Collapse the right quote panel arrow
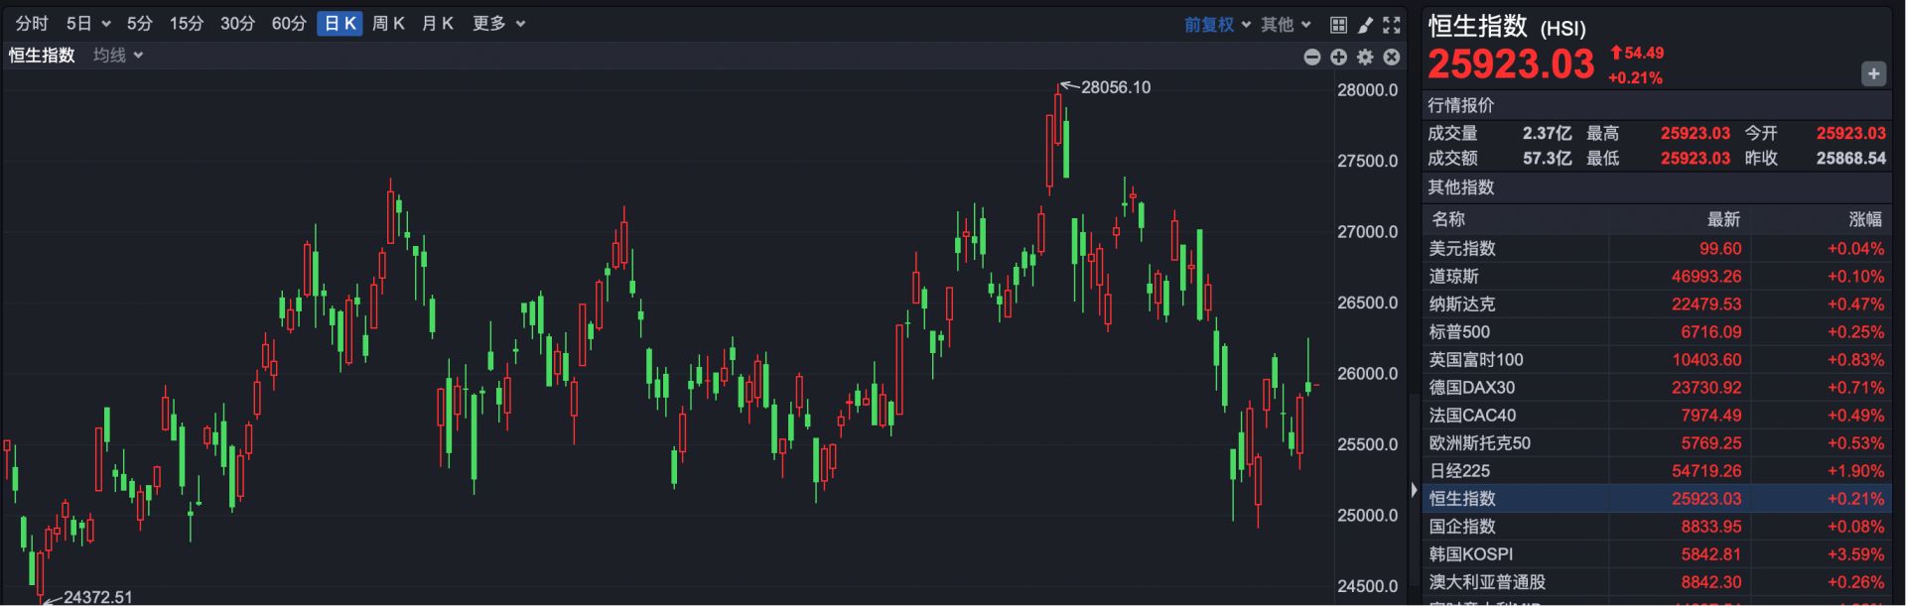 click(1414, 490)
